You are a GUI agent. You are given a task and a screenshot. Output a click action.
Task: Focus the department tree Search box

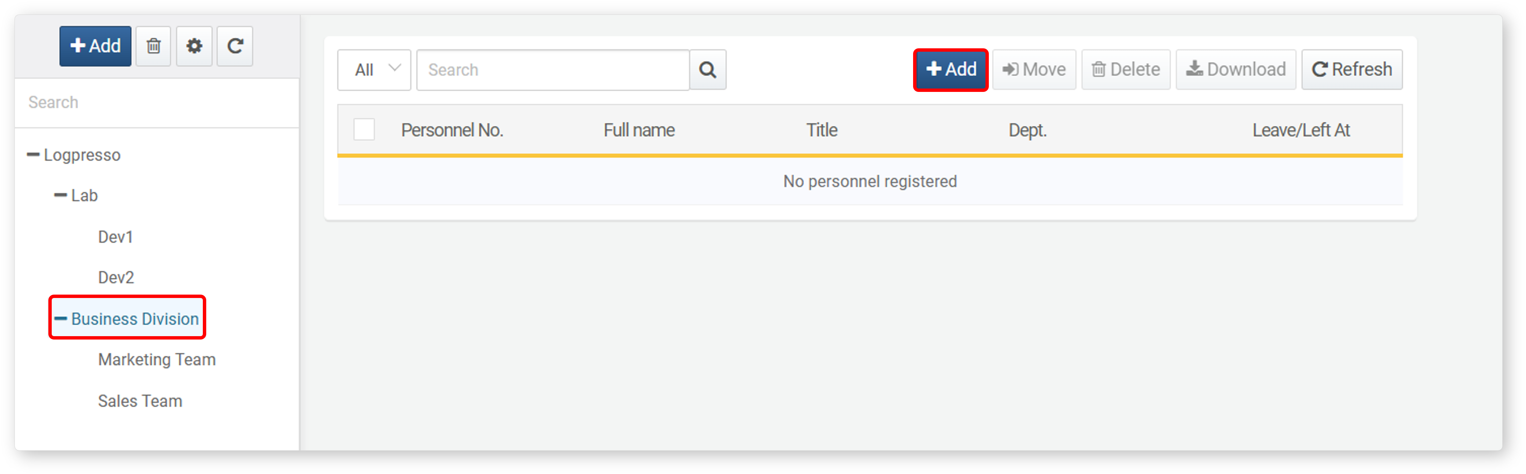point(157,102)
